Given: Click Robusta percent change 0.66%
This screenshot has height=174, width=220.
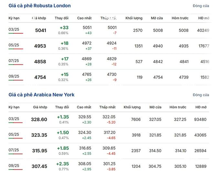Looking at the screenshot, I should [63, 33].
